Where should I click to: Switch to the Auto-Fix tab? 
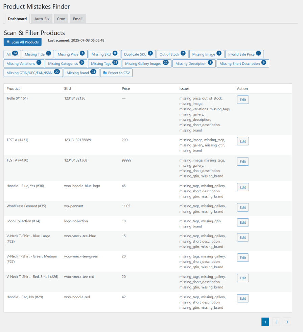(x=42, y=19)
